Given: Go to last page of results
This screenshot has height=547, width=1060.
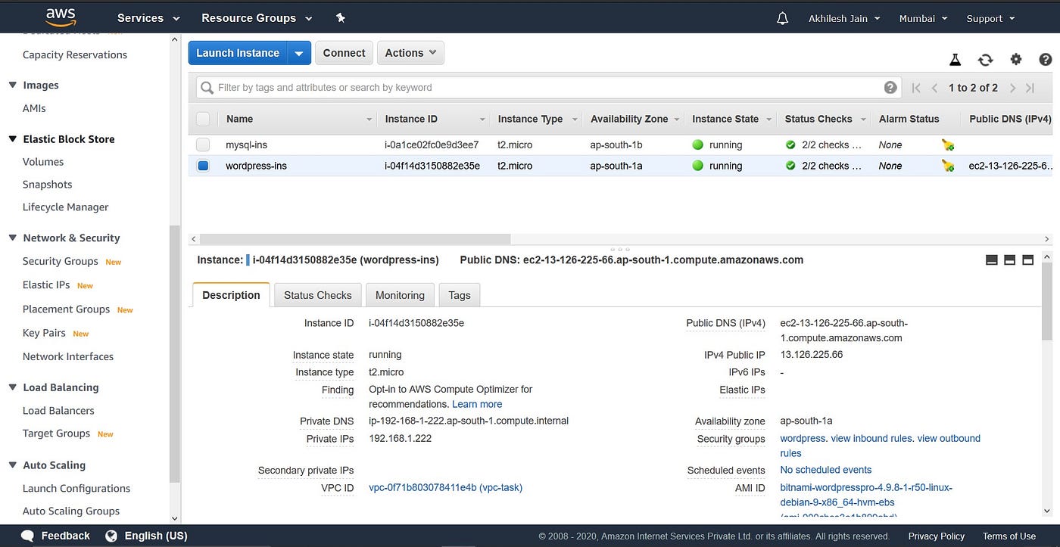Looking at the screenshot, I should [1030, 88].
